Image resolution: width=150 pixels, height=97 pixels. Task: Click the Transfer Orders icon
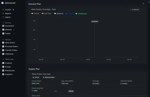coord(3,50)
